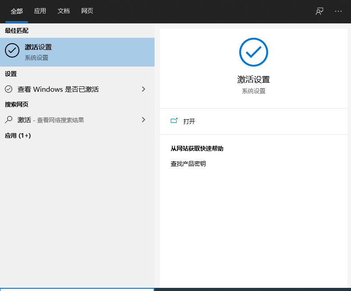The height and width of the screenshot is (291, 351).
Task: Open the more options ellipsis menu
Action: 338,11
